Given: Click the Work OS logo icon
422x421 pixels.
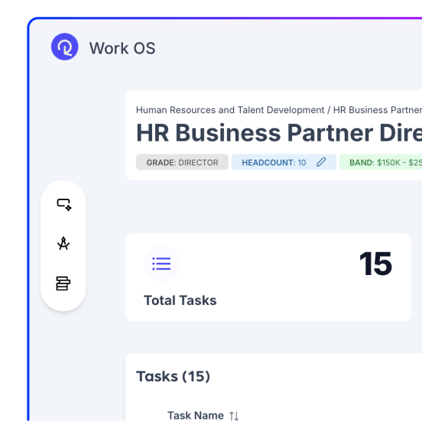Looking at the screenshot, I should 64,47.
